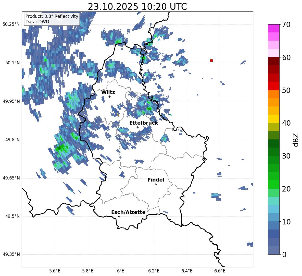Click the 6°E longitude label
Image resolution: width=302 pixels, height=276 pixels.
click(x=121, y=271)
